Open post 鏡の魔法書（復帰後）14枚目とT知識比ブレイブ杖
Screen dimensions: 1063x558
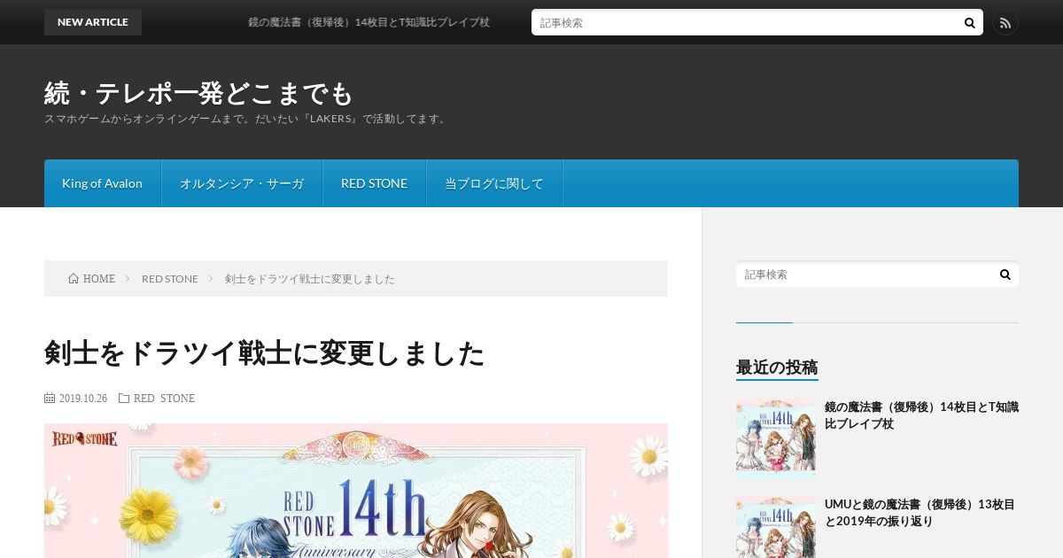point(921,415)
